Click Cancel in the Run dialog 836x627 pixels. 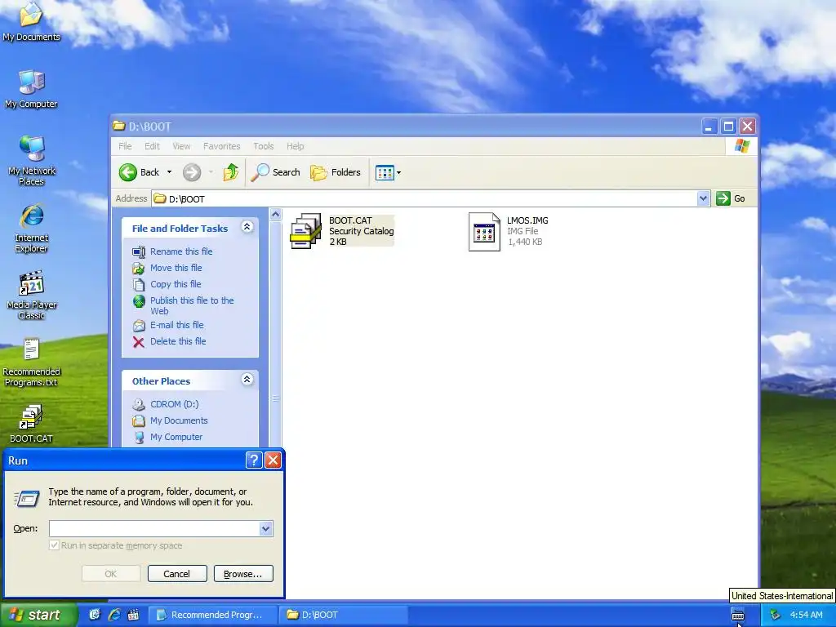(177, 574)
